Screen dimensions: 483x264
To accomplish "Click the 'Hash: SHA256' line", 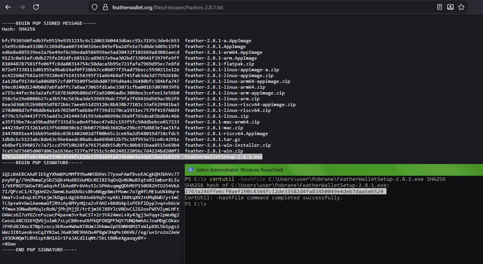I will (19, 29).
